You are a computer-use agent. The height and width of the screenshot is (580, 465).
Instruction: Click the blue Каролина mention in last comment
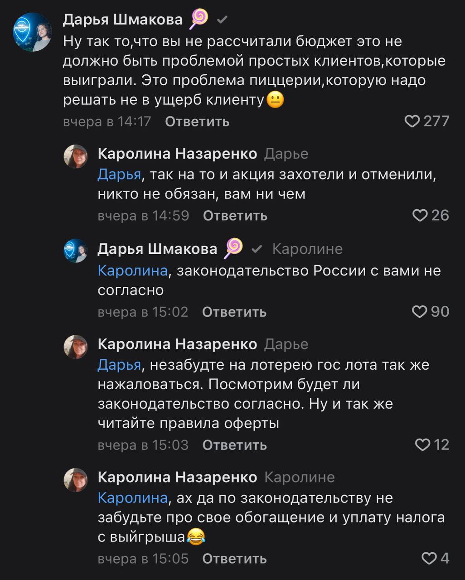[x=132, y=498]
